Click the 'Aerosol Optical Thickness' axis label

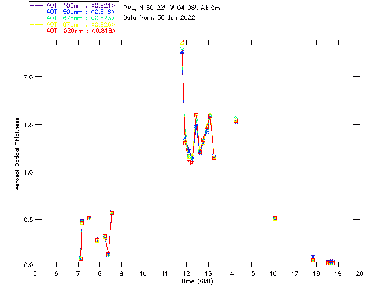pyautogui.click(x=17, y=154)
